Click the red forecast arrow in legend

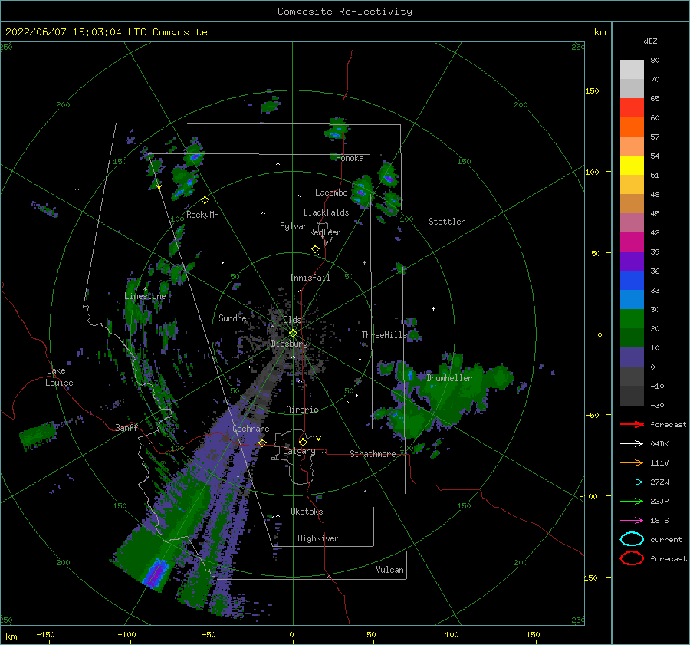coord(632,424)
